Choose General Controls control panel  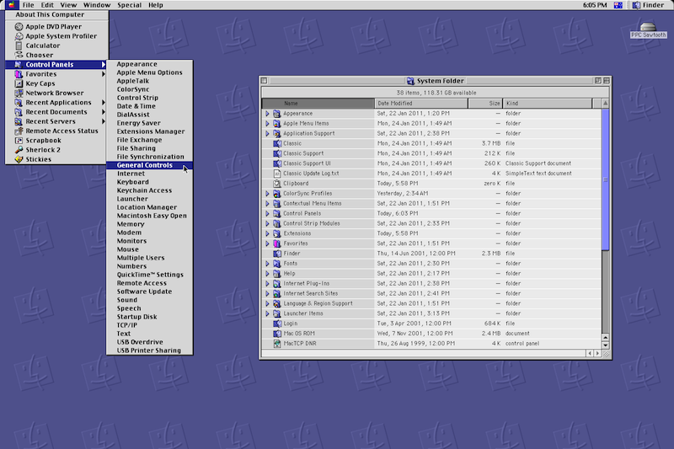[149, 165]
